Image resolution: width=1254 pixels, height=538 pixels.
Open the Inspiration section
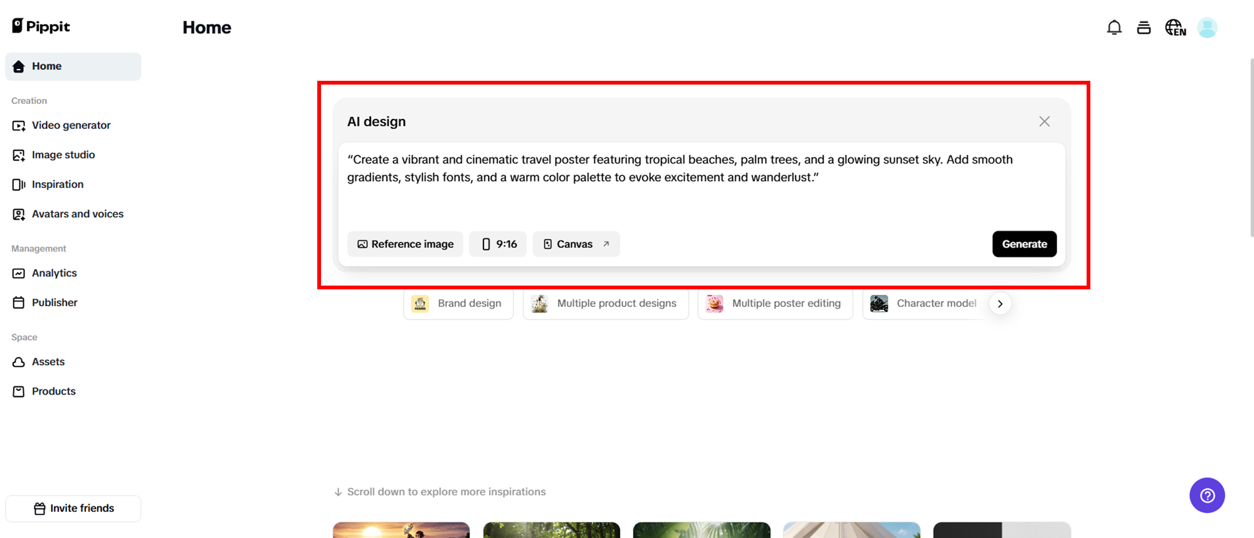(57, 184)
